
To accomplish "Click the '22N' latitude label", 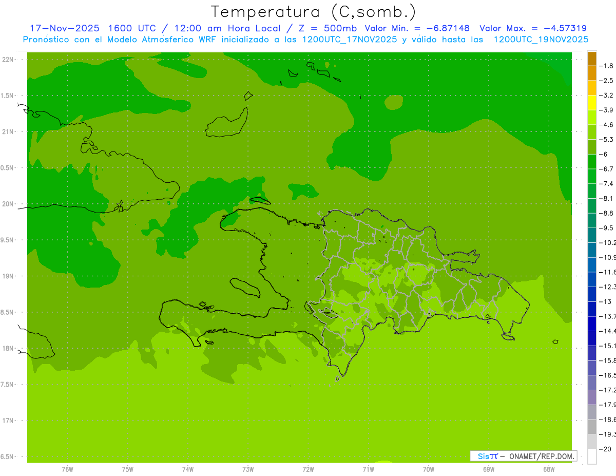I will click(8, 60).
